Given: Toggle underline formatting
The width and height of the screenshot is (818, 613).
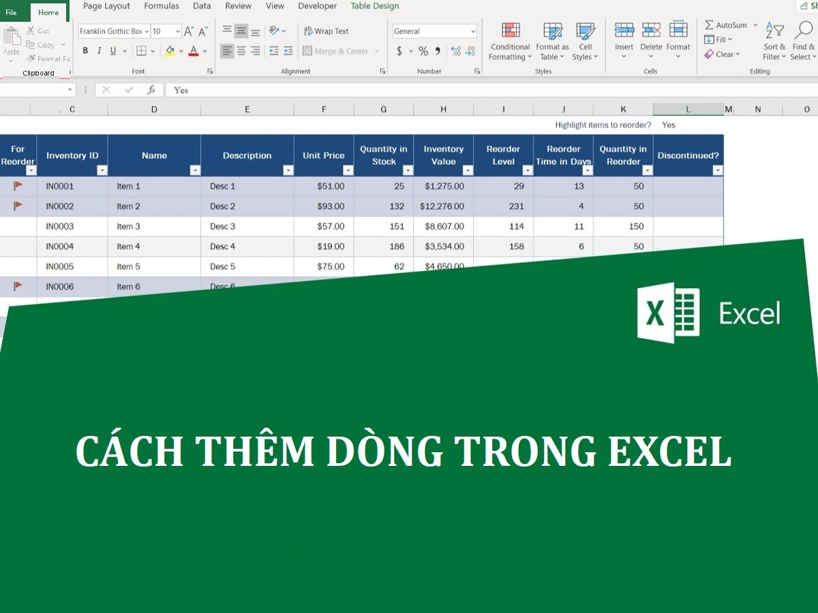Looking at the screenshot, I should (113, 51).
